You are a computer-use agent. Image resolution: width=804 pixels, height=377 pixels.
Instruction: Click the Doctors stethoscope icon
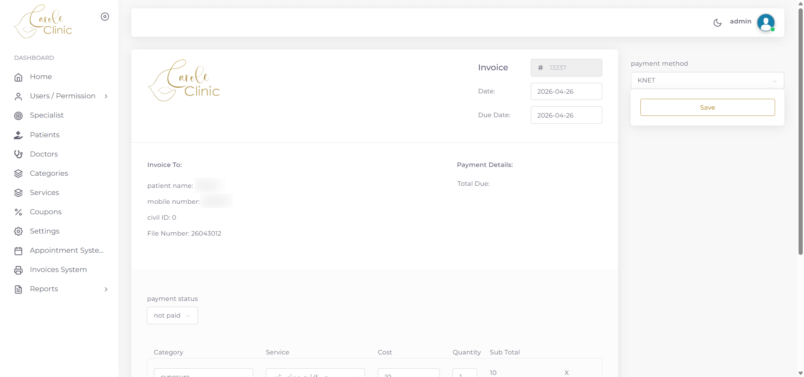tap(18, 154)
